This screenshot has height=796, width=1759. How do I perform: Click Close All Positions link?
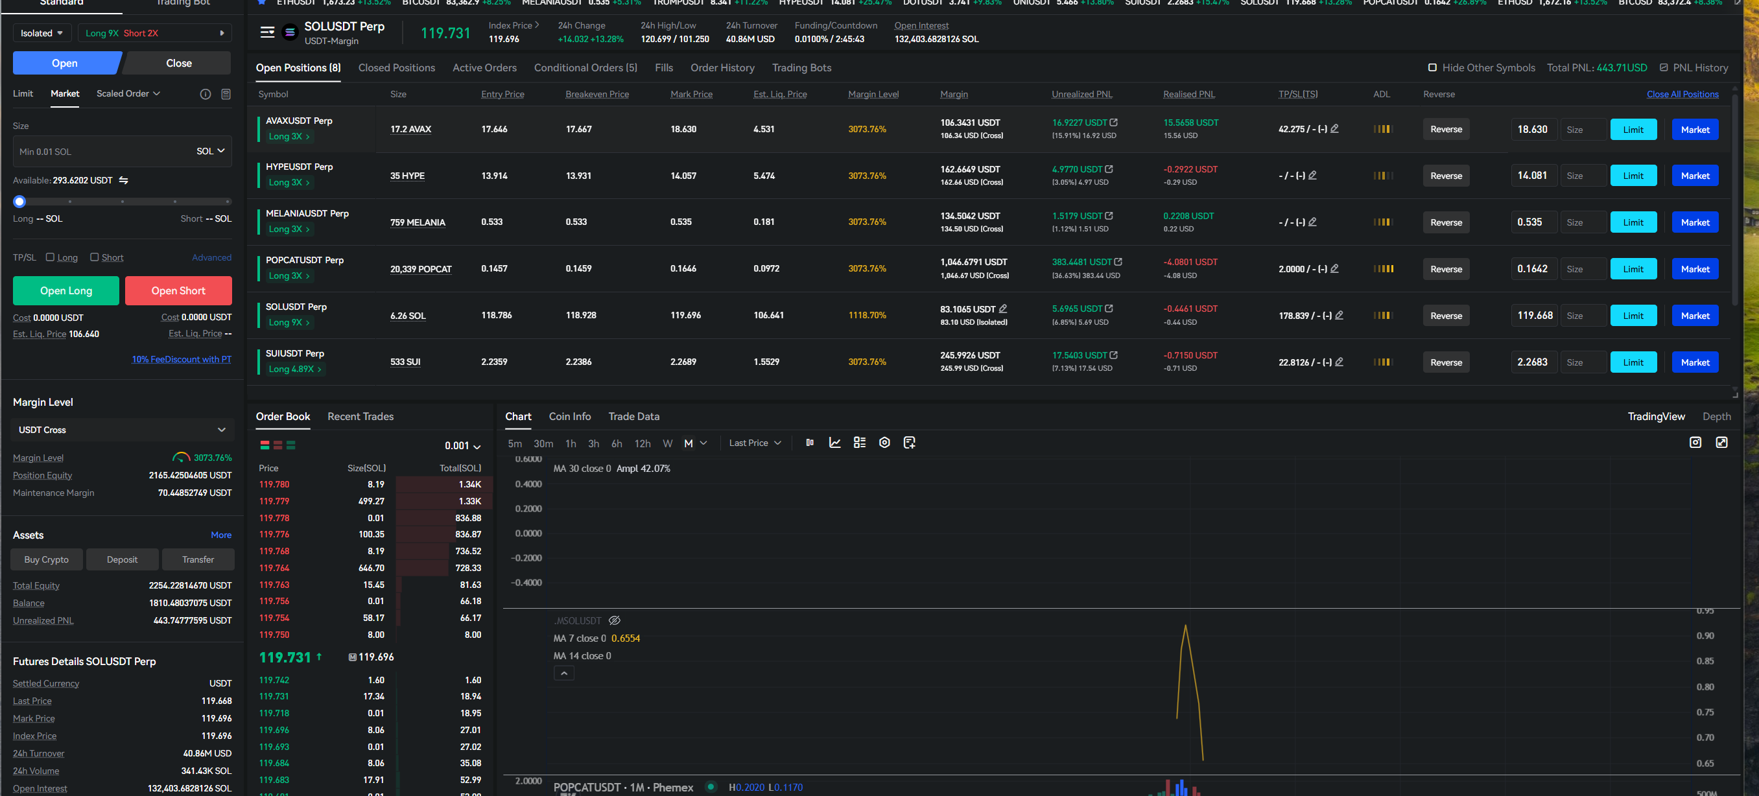[x=1682, y=94]
